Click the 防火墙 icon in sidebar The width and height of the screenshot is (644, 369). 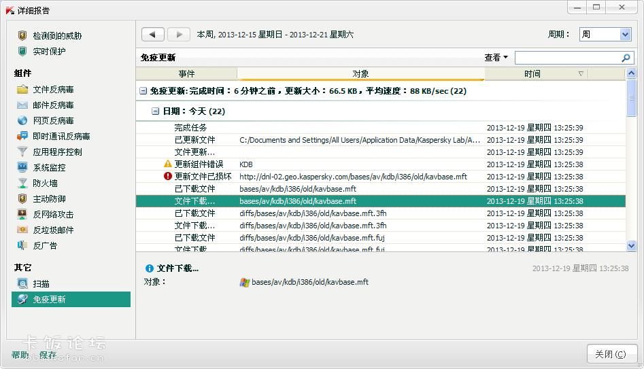(x=22, y=183)
